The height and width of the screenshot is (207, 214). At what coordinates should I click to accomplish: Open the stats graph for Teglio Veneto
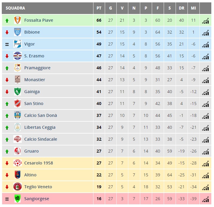(x=205, y=187)
